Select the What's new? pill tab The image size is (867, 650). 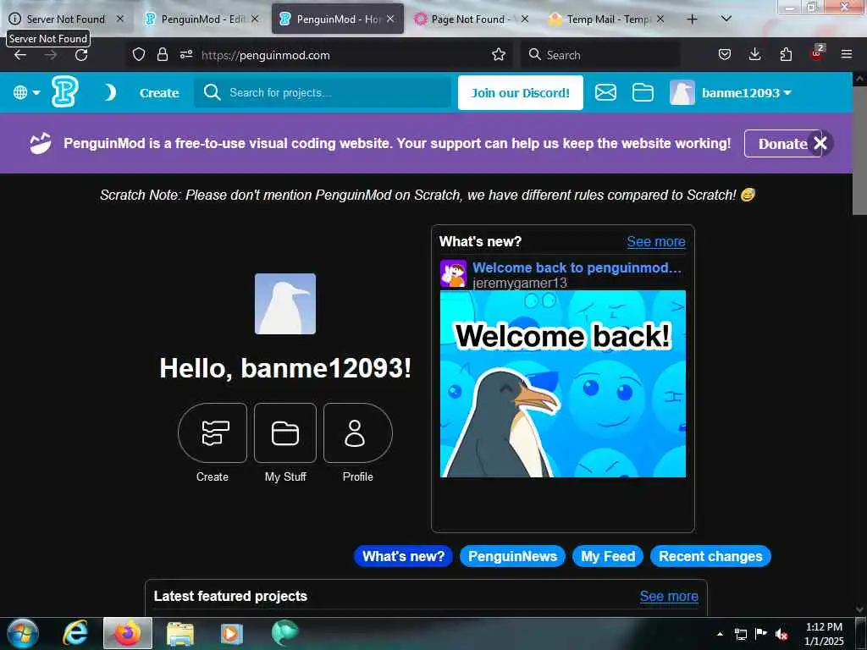point(403,556)
